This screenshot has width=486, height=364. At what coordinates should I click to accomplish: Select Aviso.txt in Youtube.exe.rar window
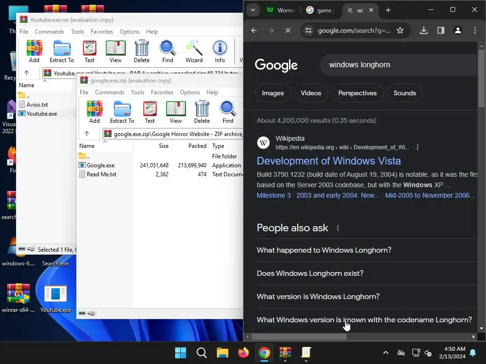[x=37, y=105]
